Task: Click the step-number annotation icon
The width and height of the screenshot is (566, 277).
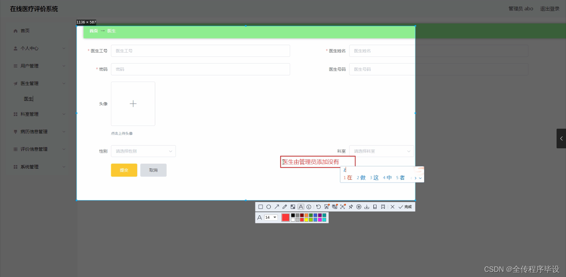Action: coord(309,207)
